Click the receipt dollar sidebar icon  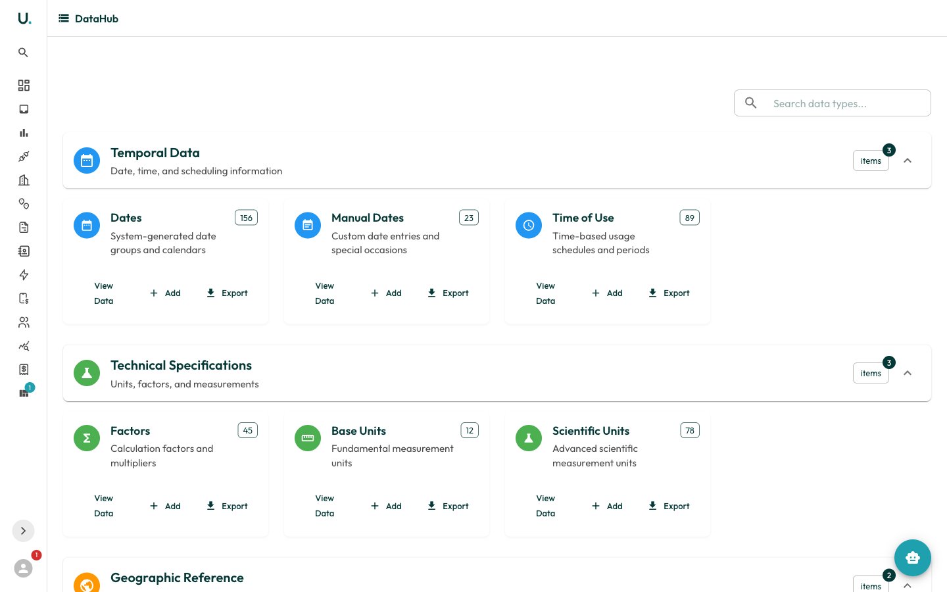click(x=24, y=370)
